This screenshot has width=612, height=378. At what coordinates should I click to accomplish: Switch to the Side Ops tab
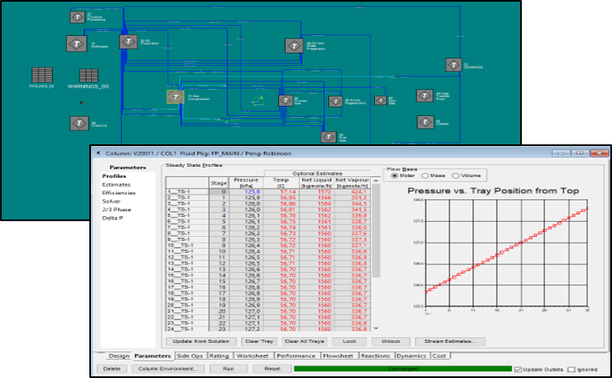click(191, 356)
